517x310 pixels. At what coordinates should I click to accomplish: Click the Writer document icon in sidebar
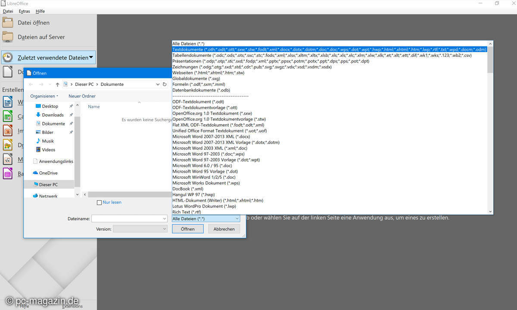[x=8, y=102]
